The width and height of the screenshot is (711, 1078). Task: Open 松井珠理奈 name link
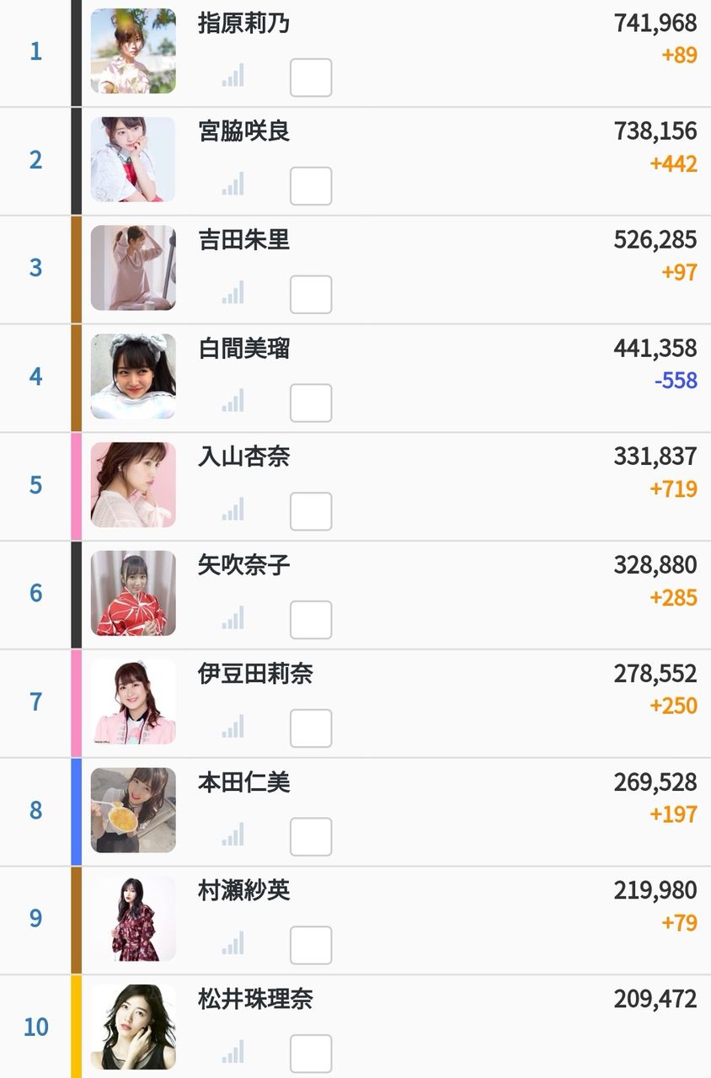click(255, 999)
